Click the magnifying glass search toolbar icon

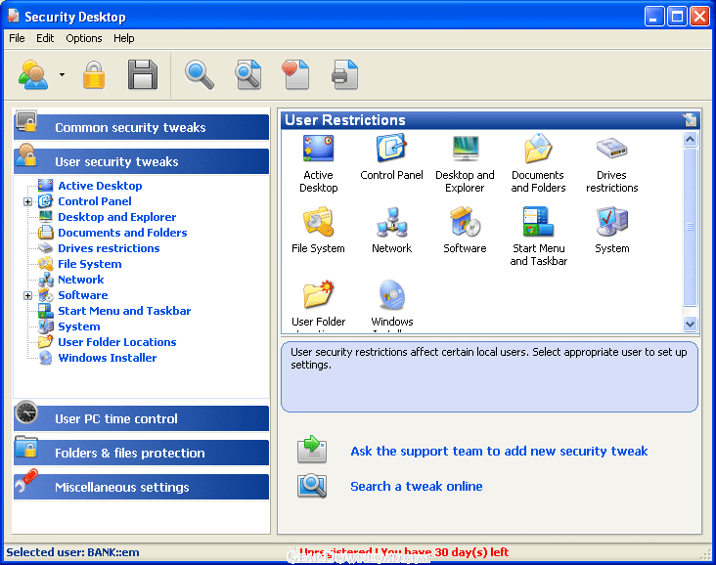coord(200,75)
